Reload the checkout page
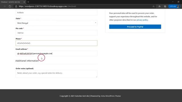182x102 pixels. [10, 6]
